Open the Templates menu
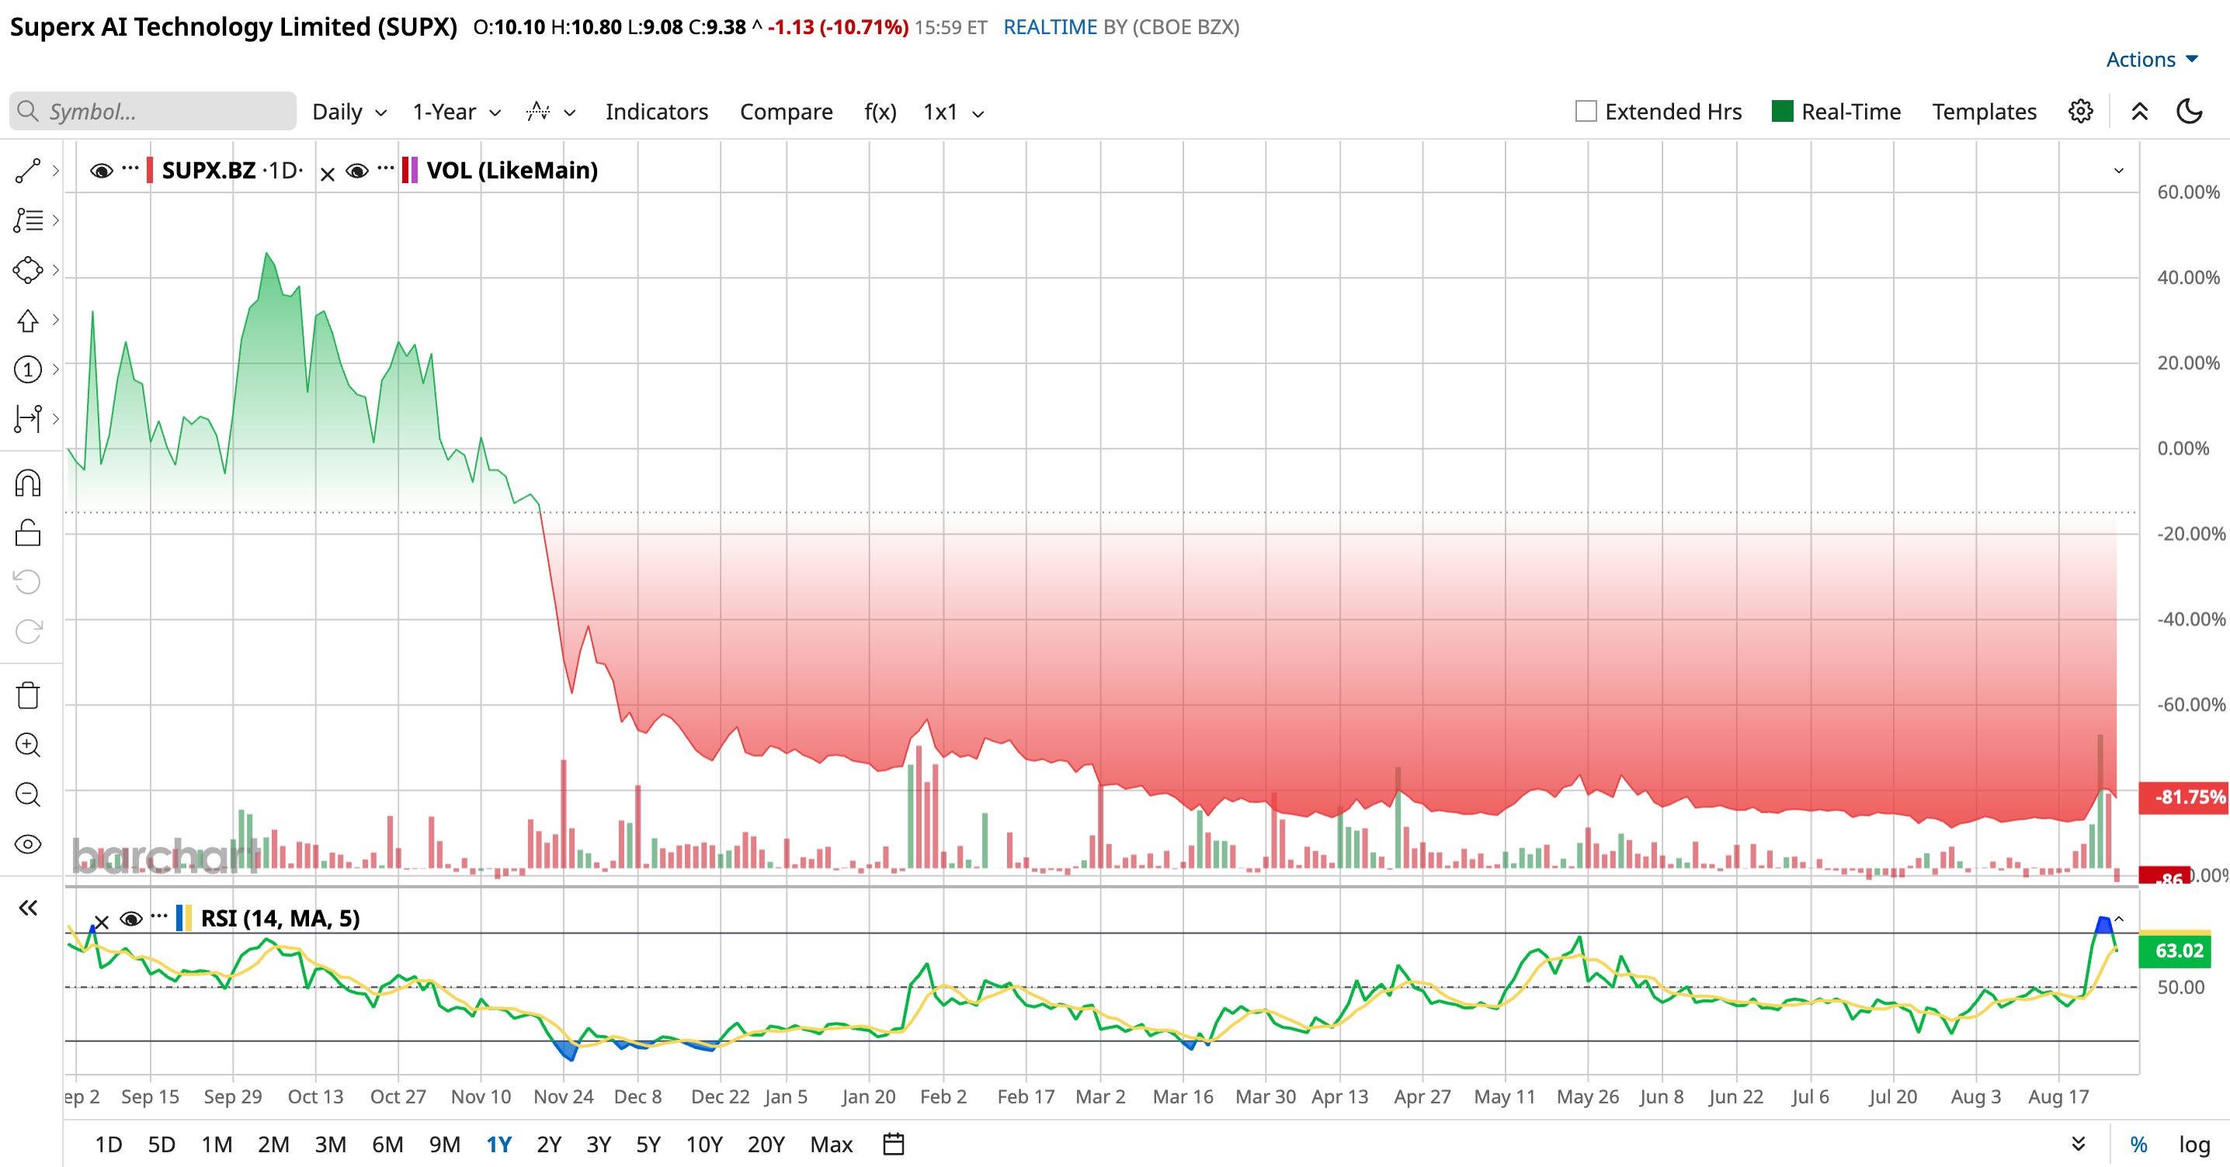 tap(1984, 112)
